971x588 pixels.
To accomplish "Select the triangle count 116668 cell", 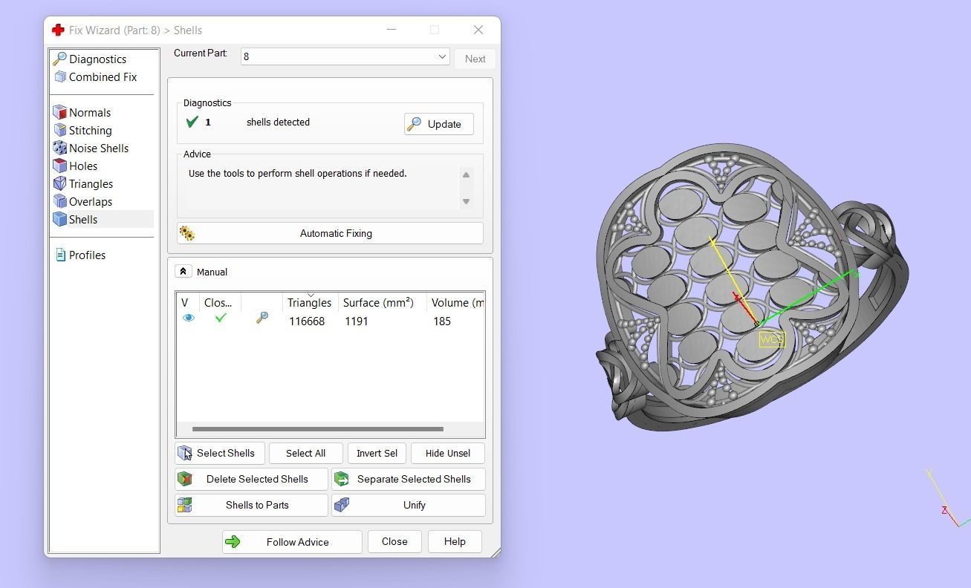I will coord(307,321).
